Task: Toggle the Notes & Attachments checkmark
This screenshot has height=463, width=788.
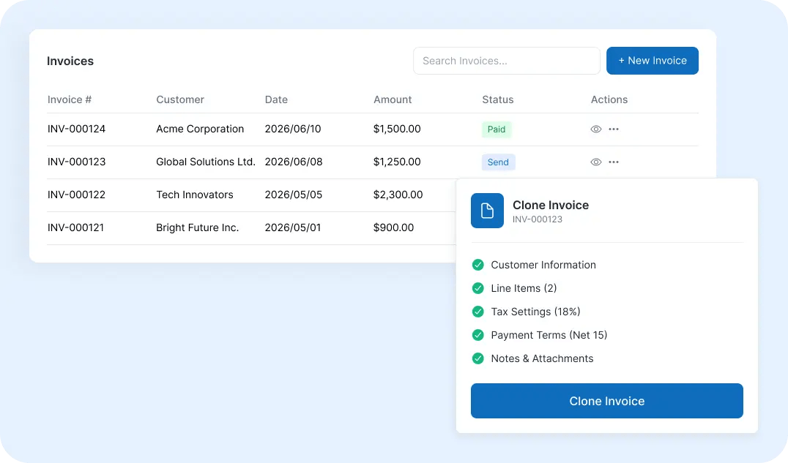Action: 478,358
